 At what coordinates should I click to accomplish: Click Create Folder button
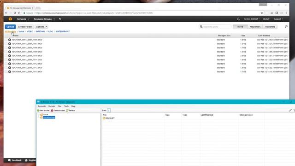click(x=25, y=27)
